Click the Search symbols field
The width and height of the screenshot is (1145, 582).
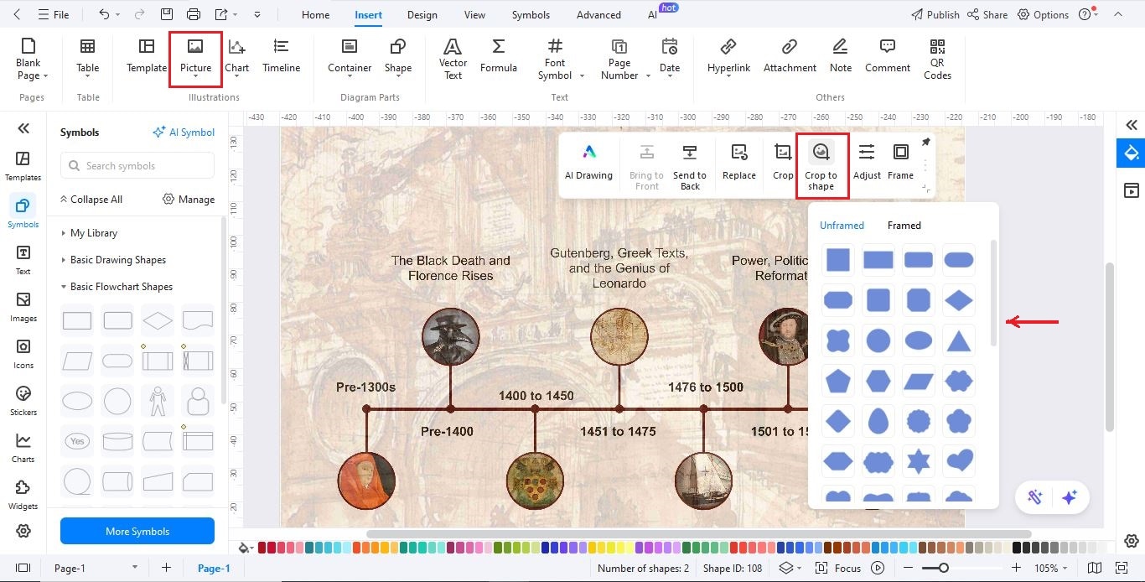coord(137,165)
